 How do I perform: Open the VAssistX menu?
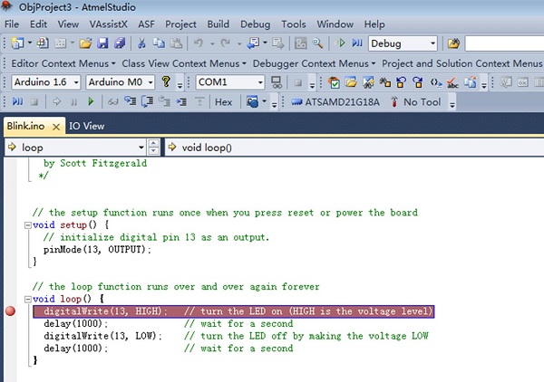coord(108,24)
